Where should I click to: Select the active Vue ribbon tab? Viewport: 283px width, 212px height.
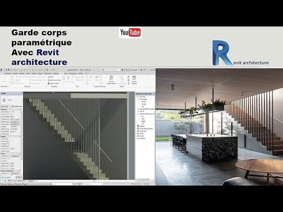61,74
